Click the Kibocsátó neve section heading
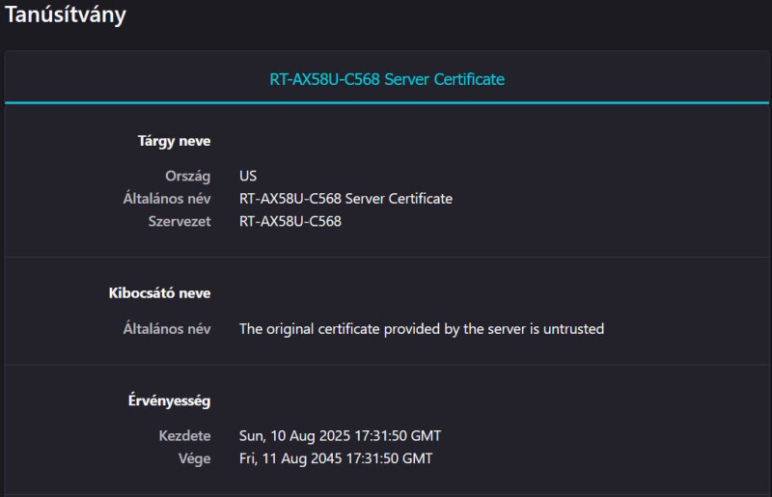 (160, 292)
